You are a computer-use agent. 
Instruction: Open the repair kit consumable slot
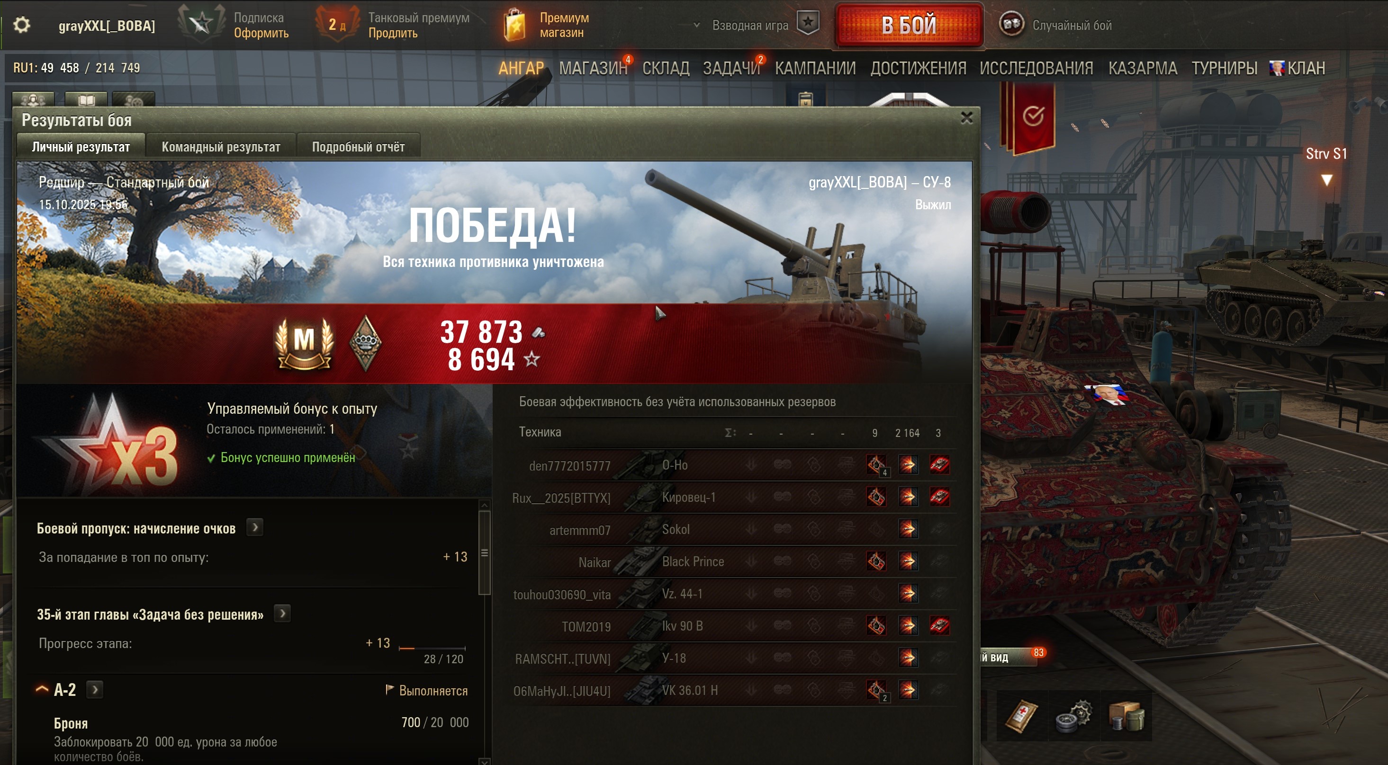pyautogui.click(x=1073, y=717)
